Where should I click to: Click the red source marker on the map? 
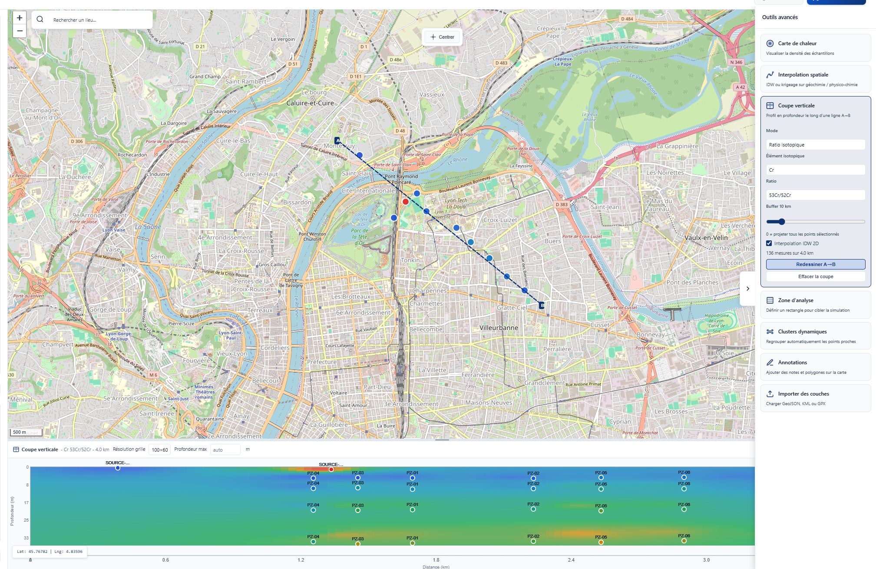coord(406,201)
